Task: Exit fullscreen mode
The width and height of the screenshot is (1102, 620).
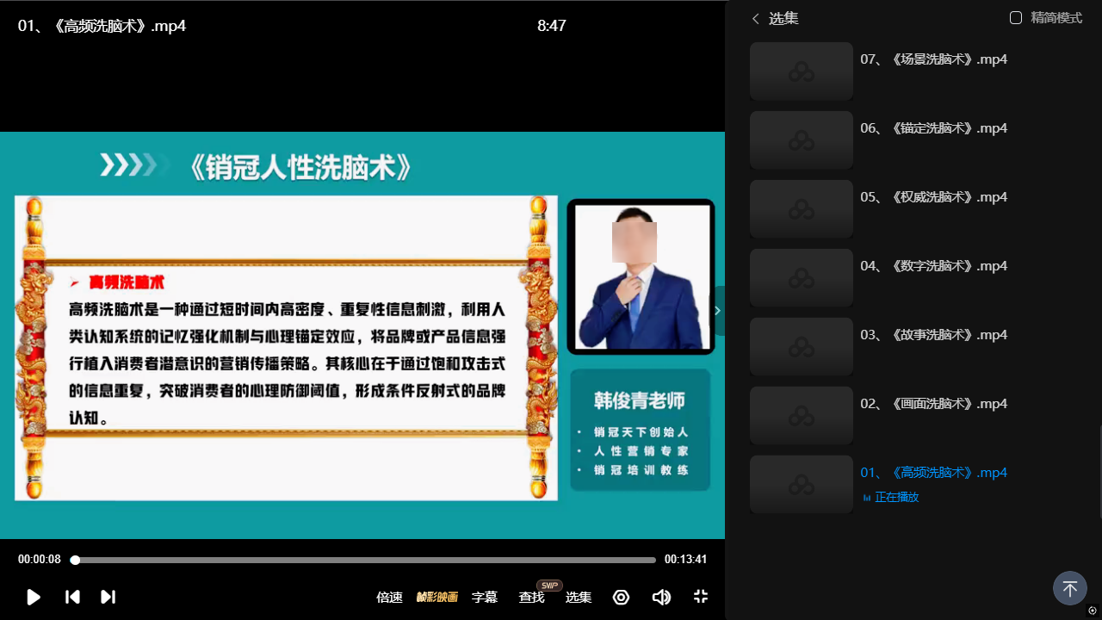Action: pyautogui.click(x=701, y=597)
